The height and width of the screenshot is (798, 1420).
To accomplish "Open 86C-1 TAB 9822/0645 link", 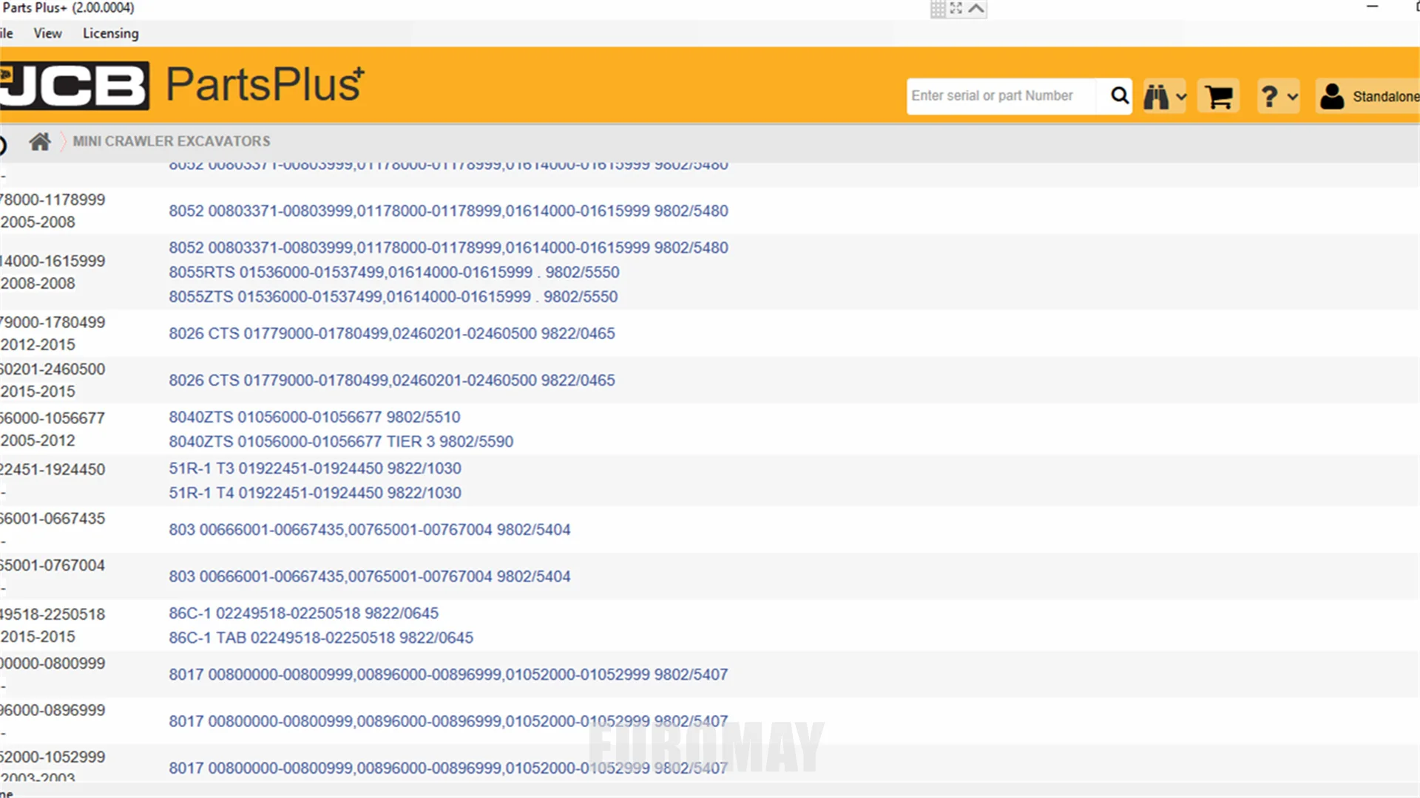I will tap(320, 638).
